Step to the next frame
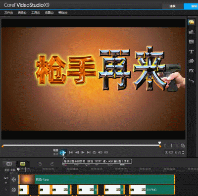Image resolution: width=198 pixels, height=196 pixels. pos(83,152)
